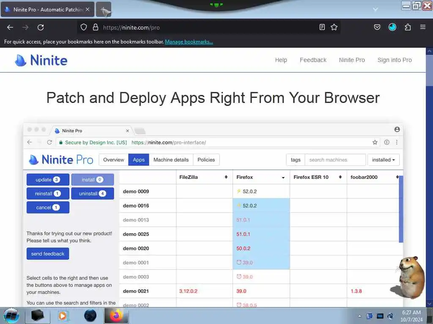
Task: Click Sign into Pro link
Action: pos(395,60)
